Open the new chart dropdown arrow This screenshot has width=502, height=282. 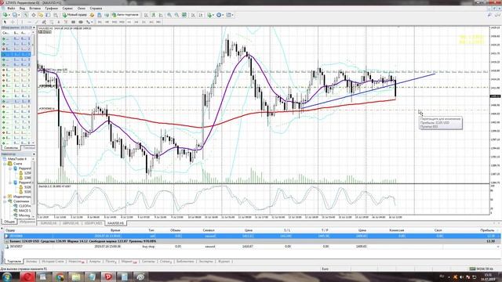(9, 15)
